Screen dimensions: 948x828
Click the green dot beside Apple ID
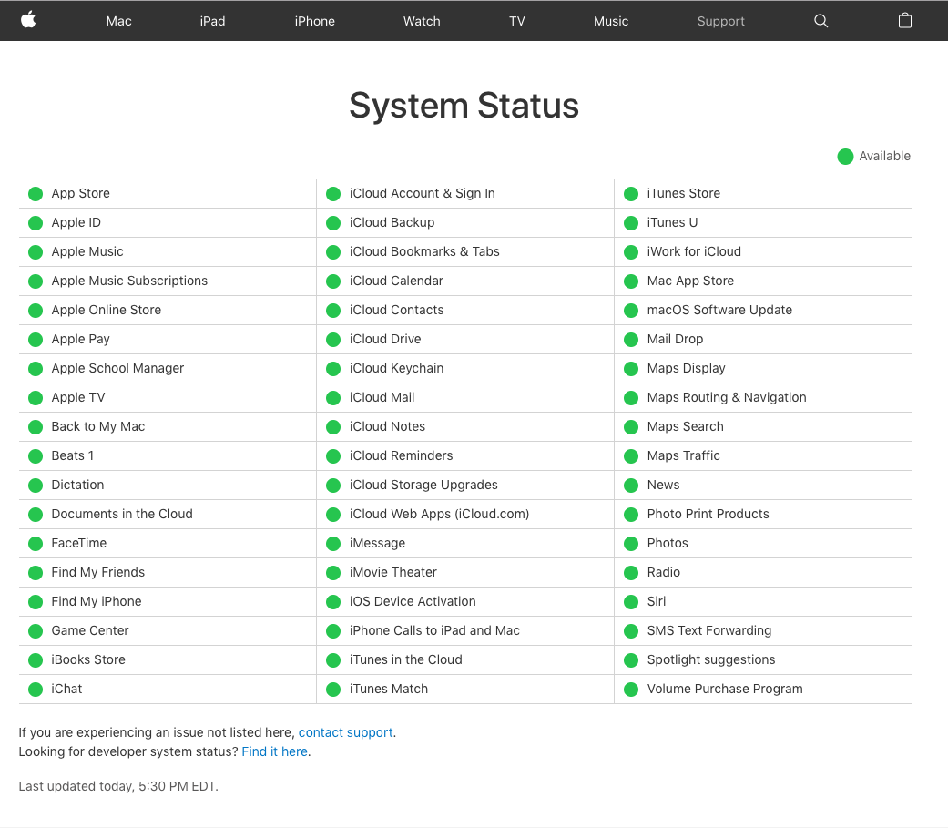pyautogui.click(x=36, y=223)
